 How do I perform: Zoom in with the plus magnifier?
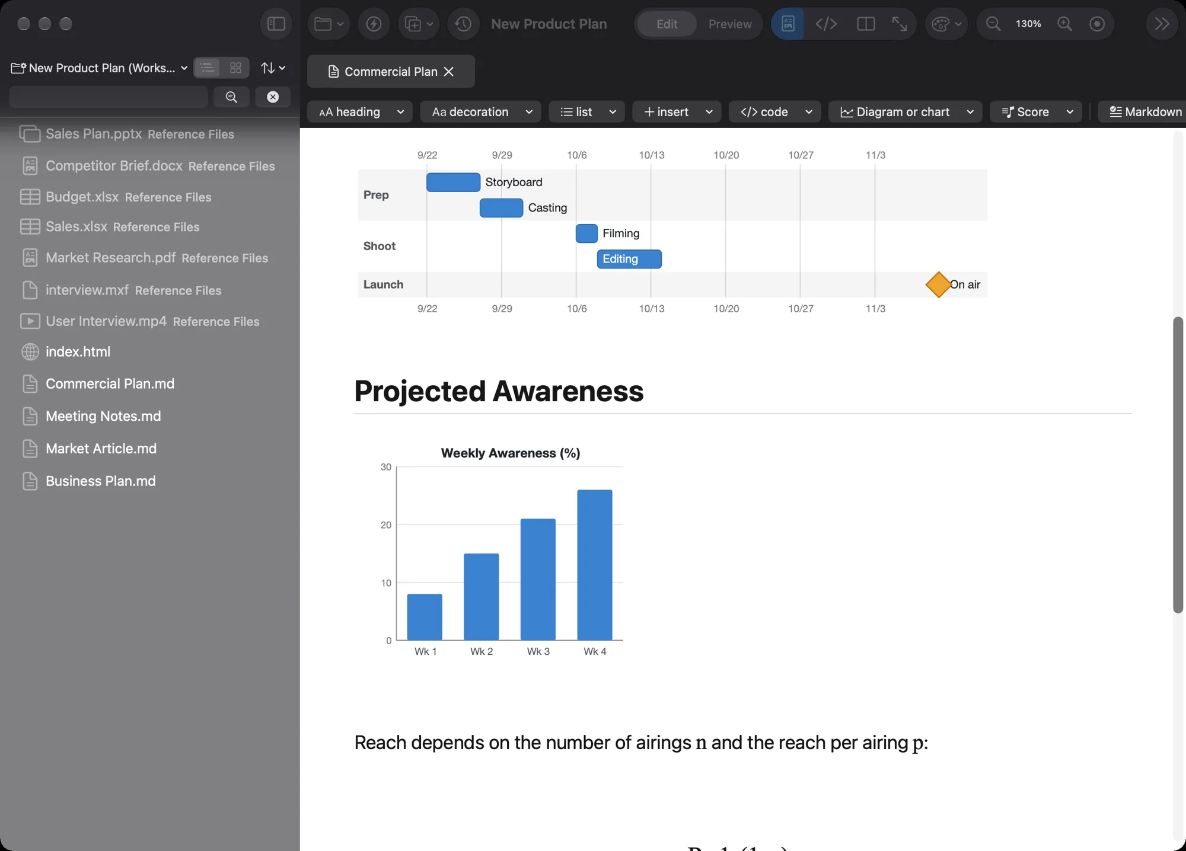pyautogui.click(x=1065, y=24)
